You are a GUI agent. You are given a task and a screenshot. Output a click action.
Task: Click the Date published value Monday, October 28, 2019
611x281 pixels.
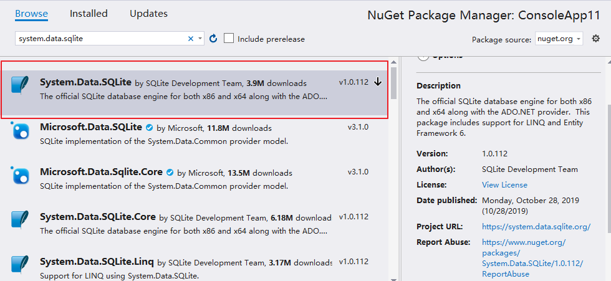pyautogui.click(x=531, y=206)
